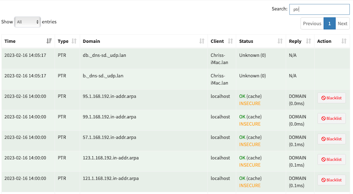353x194 pixels.
Task: Sort by Reply column icon
Action: pos(309,41)
